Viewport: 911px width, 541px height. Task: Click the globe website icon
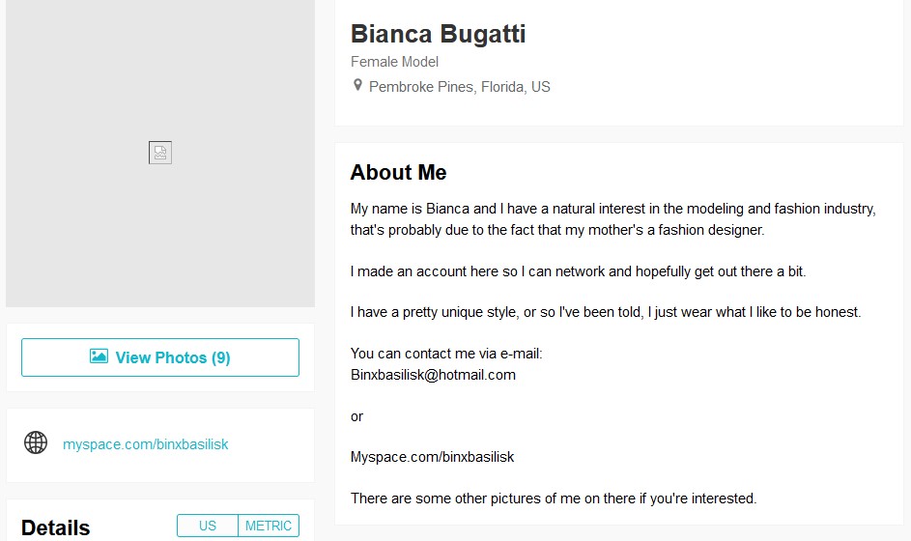36,442
